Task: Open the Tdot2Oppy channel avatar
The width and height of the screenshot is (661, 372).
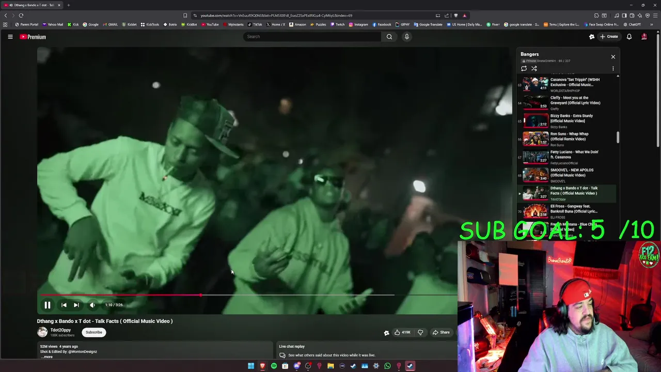Action: pos(42,332)
